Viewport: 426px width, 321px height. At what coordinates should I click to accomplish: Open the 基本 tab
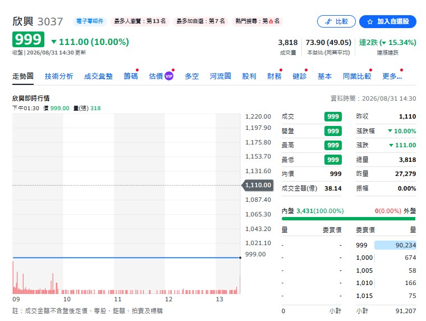[324, 76]
